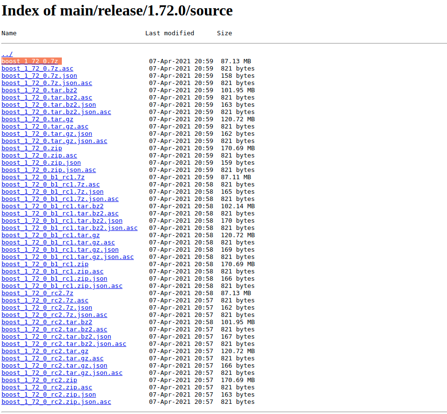This screenshot has height=414, width=447.
Task: Select the '169 bytes' size value
Action: pyautogui.click(x=238, y=250)
